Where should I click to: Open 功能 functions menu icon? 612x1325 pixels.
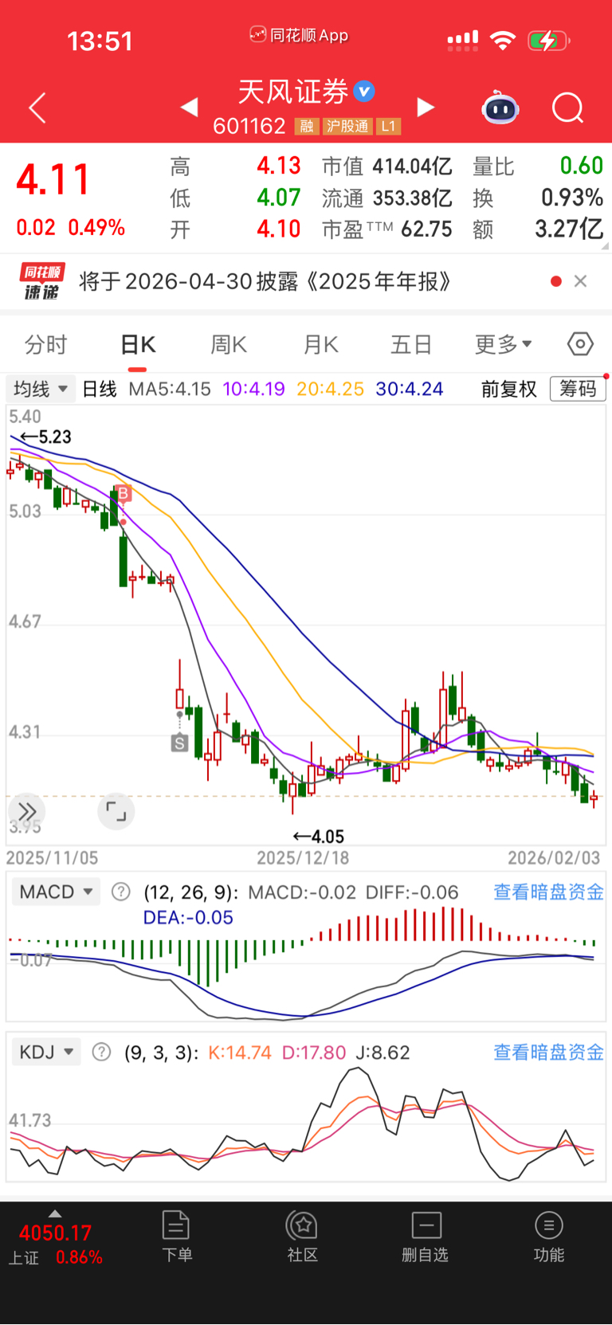point(548,1237)
